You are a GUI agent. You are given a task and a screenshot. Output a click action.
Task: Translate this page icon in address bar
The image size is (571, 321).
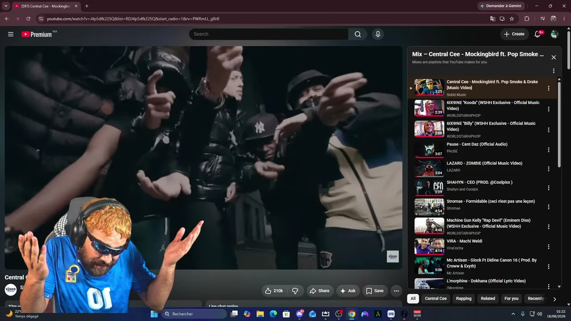(x=492, y=19)
